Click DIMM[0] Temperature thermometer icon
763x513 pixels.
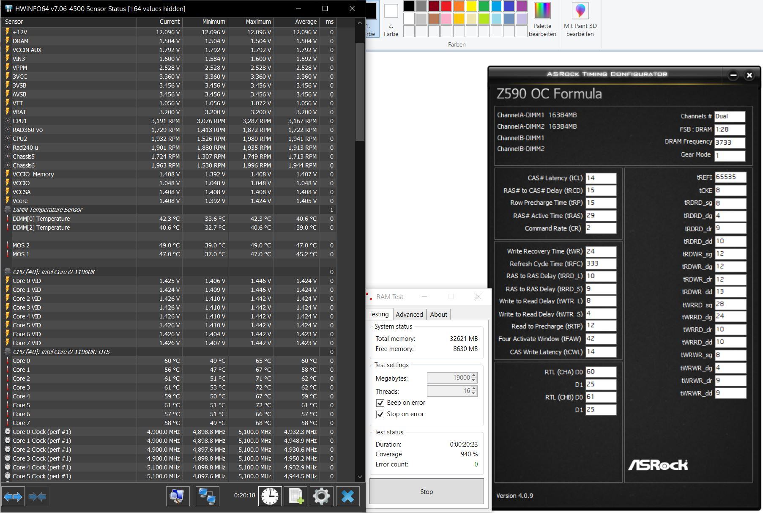pos(8,219)
